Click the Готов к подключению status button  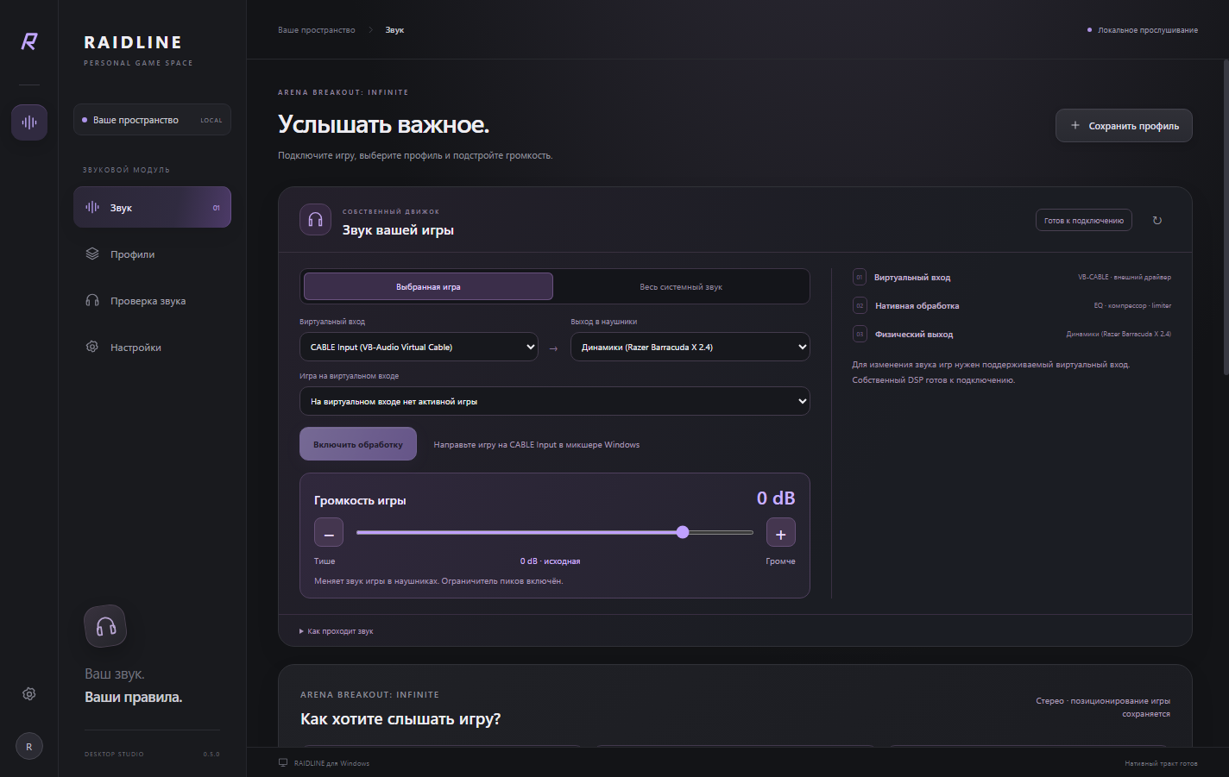(x=1084, y=221)
